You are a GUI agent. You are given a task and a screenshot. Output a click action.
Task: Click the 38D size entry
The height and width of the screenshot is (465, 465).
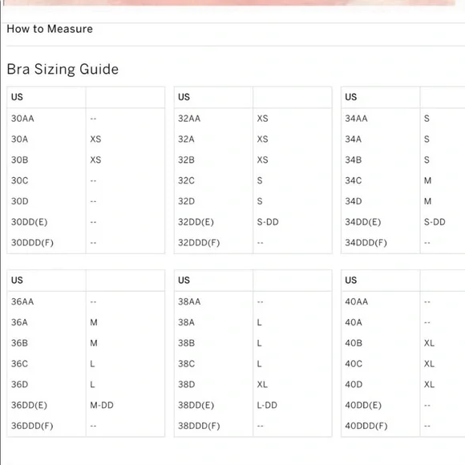[187, 385]
